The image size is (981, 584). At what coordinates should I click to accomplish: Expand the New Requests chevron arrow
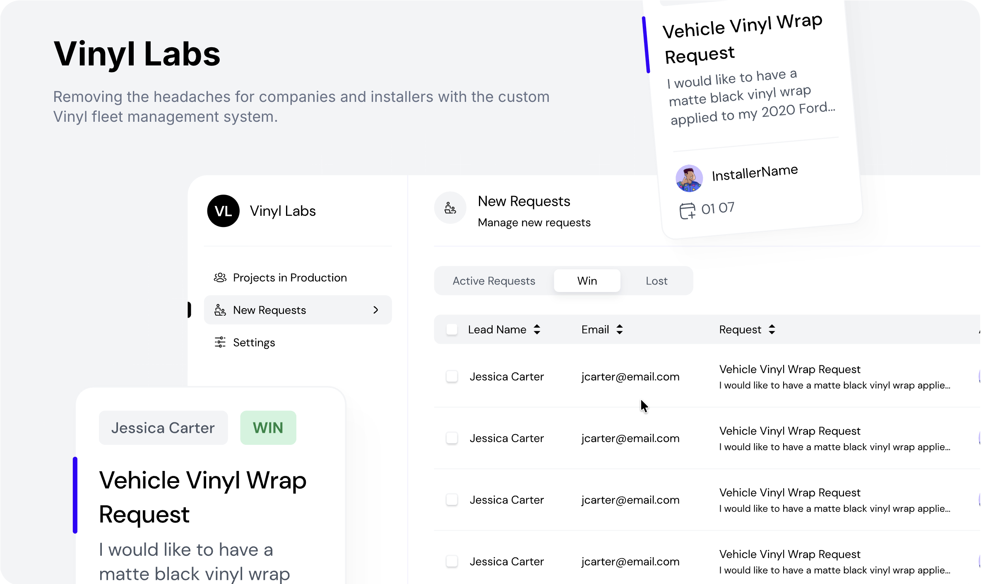pos(375,310)
